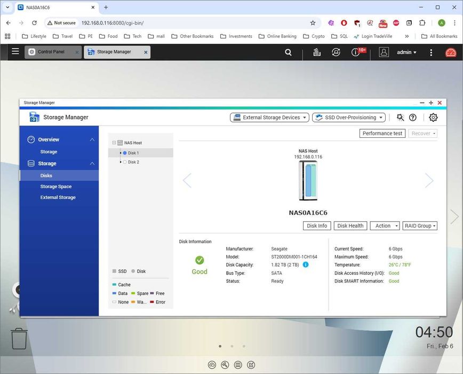Open the Login TradeVille bookmark
Screen dimensions: 463x374
[373, 36]
